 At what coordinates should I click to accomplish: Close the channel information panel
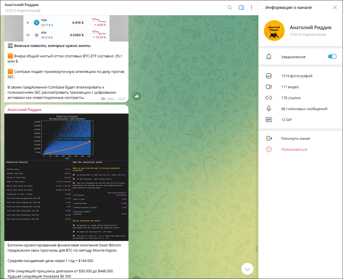click(335, 8)
